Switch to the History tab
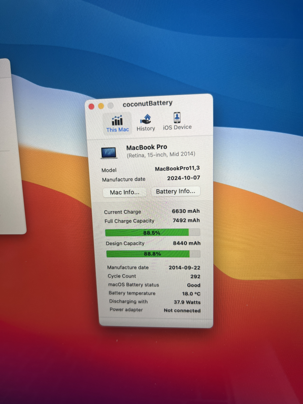 (146, 123)
